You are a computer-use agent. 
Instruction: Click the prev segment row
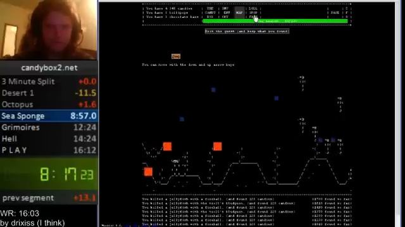point(49,198)
